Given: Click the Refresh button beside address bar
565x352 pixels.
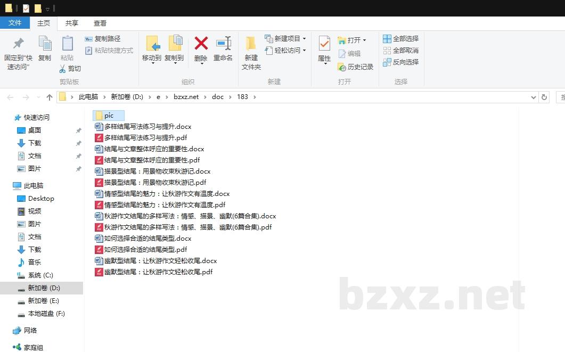Looking at the screenshot, I should pyautogui.click(x=544, y=97).
